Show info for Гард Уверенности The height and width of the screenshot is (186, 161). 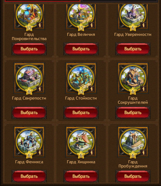(x=143, y=25)
